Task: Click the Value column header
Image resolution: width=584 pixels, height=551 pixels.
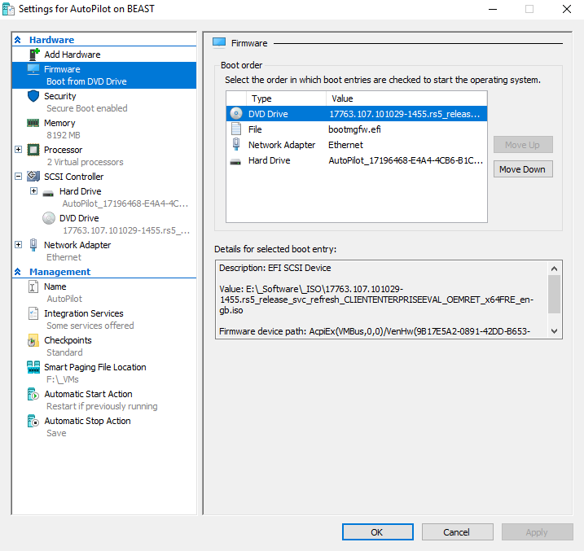Action: click(x=406, y=98)
